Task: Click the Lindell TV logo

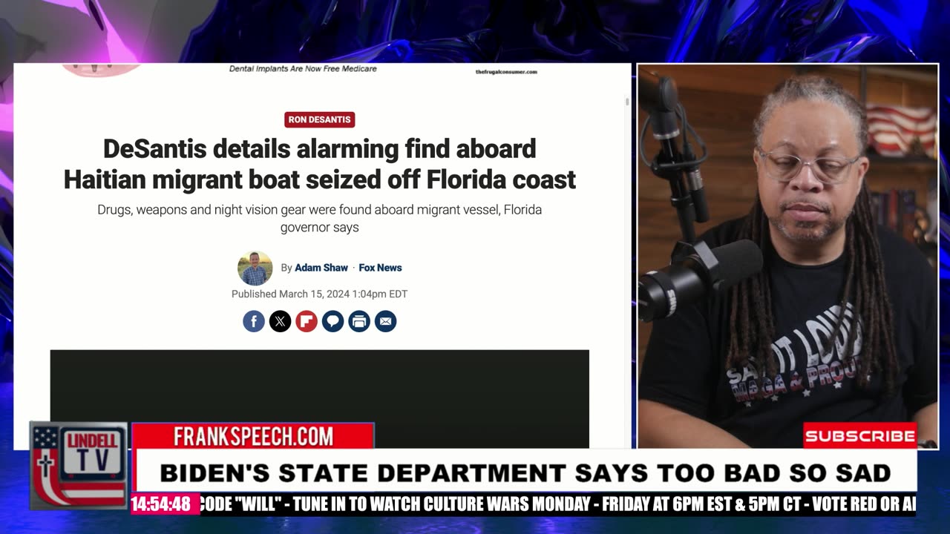Action: coord(79,466)
